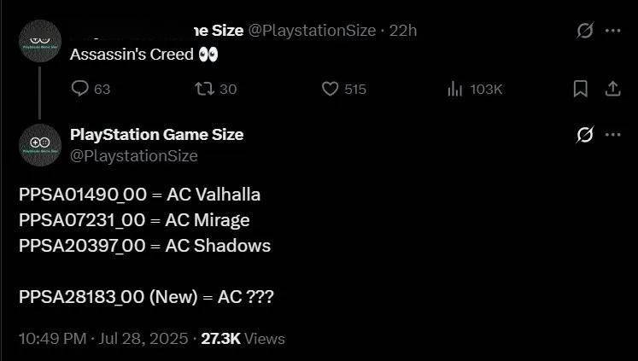Open PlayStation Game Size display name link
Screen dimensions: 638x361
click(156, 135)
